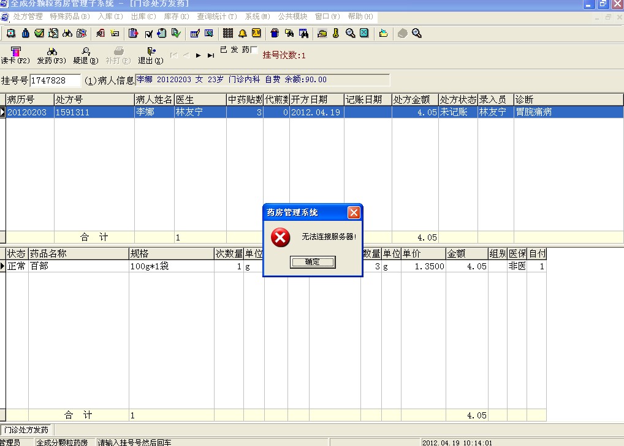
Task: Click the 非医 insurance cell
Action: tap(517, 266)
